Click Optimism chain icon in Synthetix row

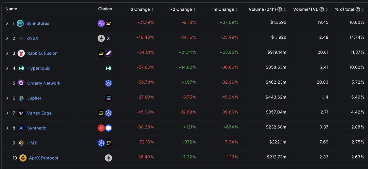click(x=101, y=128)
